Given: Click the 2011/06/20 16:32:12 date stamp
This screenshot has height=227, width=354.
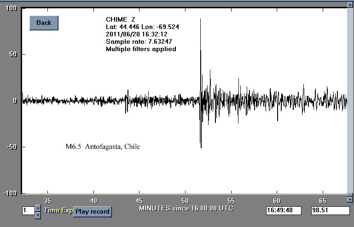Looking at the screenshot, I should [x=136, y=34].
